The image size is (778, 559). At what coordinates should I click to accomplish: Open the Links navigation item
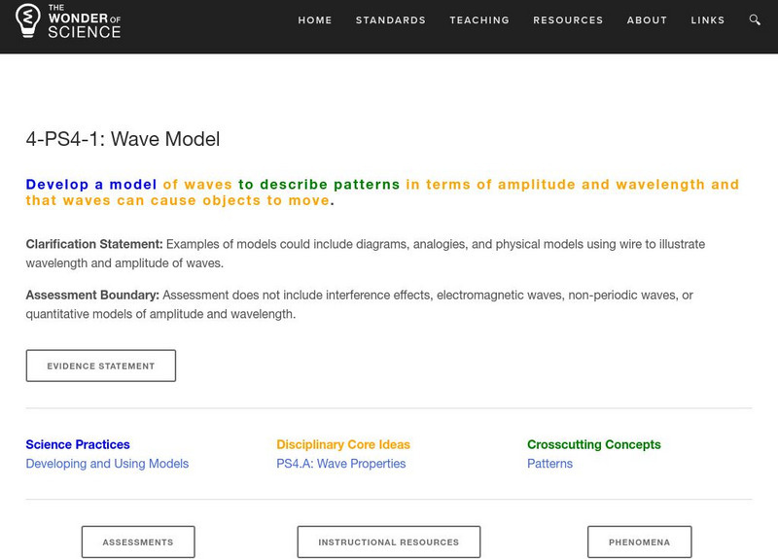708,20
